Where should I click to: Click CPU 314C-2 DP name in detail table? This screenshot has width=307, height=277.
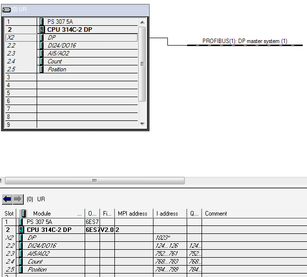[x=49, y=229]
